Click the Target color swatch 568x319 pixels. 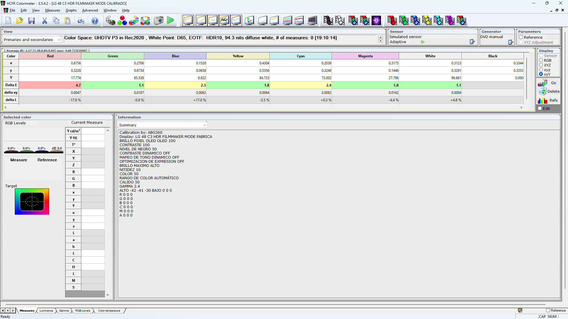click(32, 202)
